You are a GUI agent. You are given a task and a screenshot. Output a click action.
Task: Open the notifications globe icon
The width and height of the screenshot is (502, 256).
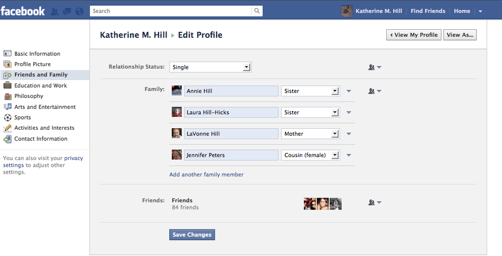79,11
